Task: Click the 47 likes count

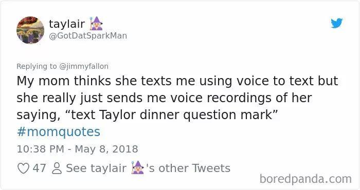Action: point(39,168)
